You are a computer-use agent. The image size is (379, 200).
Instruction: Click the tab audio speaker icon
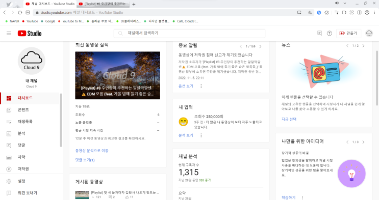click(337, 3)
